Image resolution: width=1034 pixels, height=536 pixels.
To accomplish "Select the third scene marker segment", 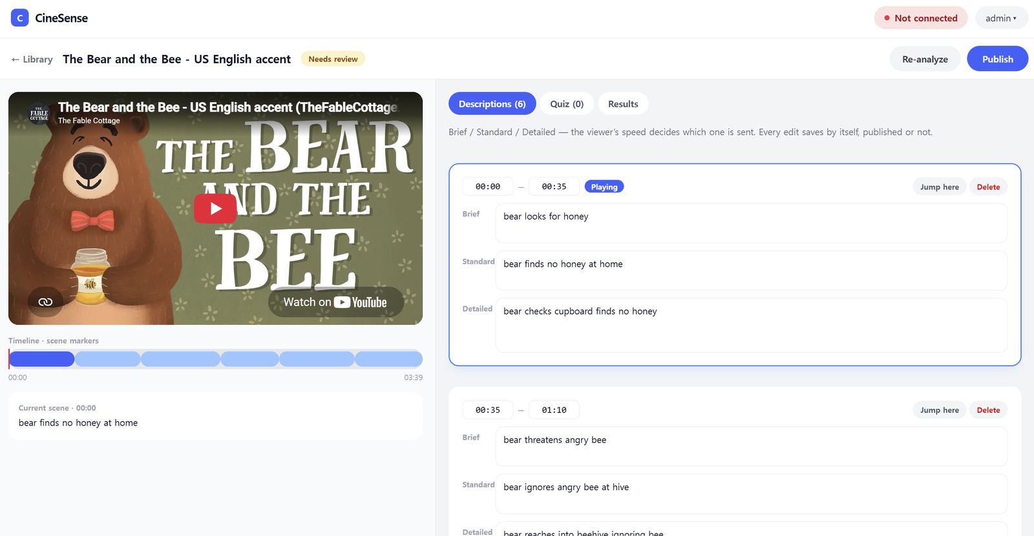I will click(x=181, y=359).
